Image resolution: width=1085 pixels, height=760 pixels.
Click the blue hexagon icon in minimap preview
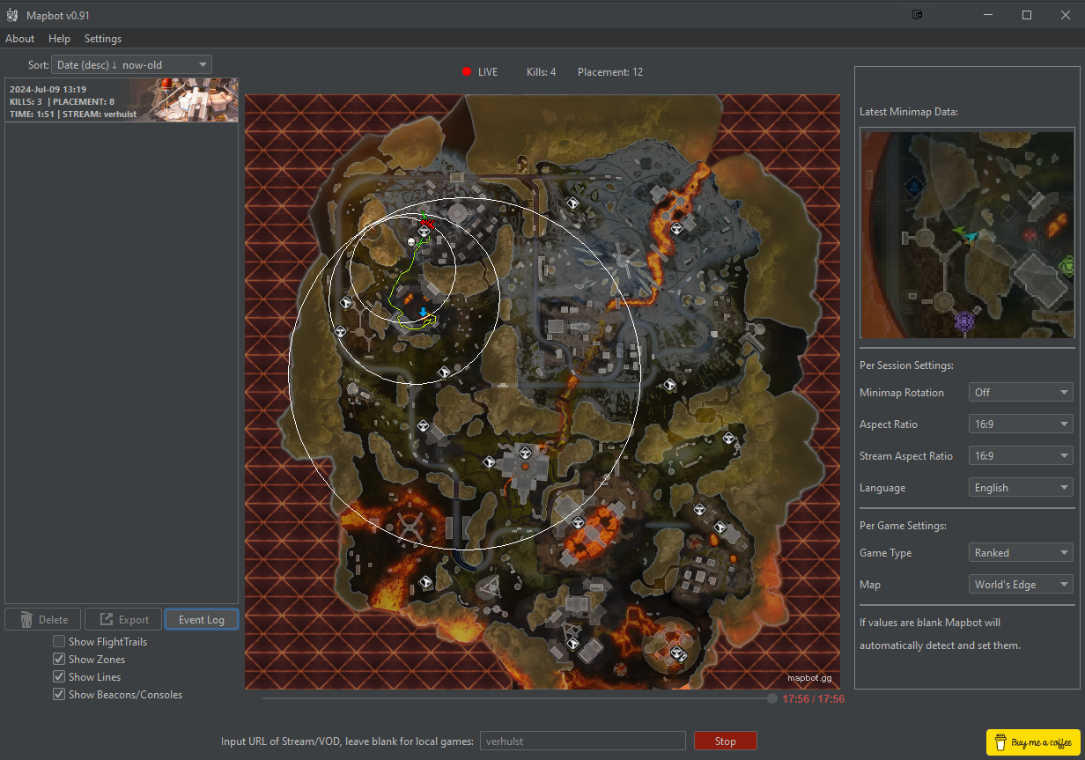pos(914,187)
